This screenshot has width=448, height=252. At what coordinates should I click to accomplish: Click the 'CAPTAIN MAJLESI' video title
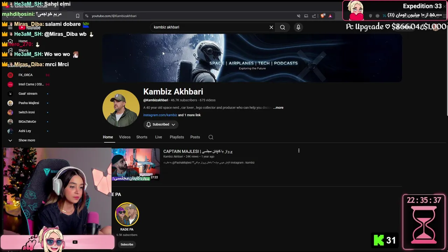198,152
